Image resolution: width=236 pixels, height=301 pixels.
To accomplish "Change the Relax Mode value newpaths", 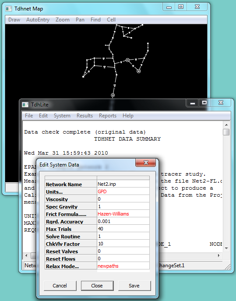I will pos(123,266).
